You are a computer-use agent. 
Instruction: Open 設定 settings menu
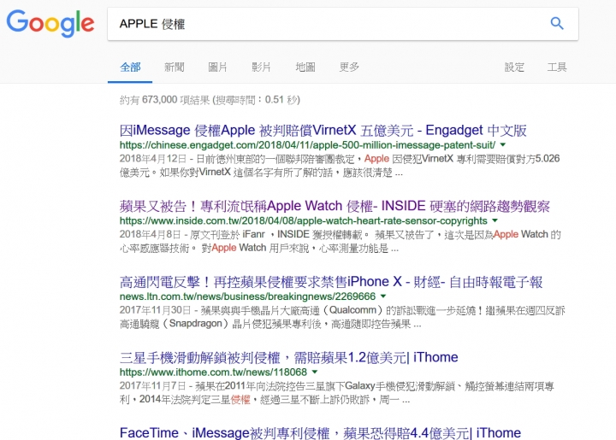coord(514,67)
